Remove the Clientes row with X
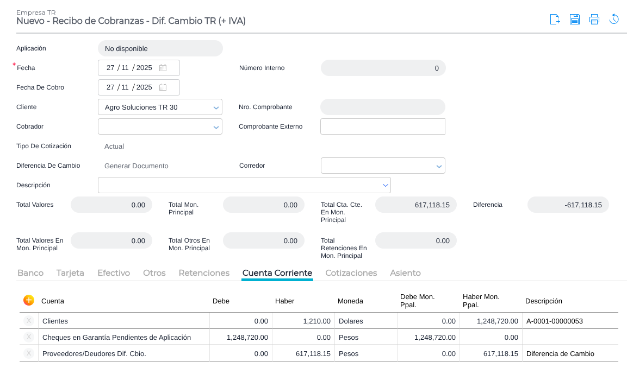 point(29,321)
